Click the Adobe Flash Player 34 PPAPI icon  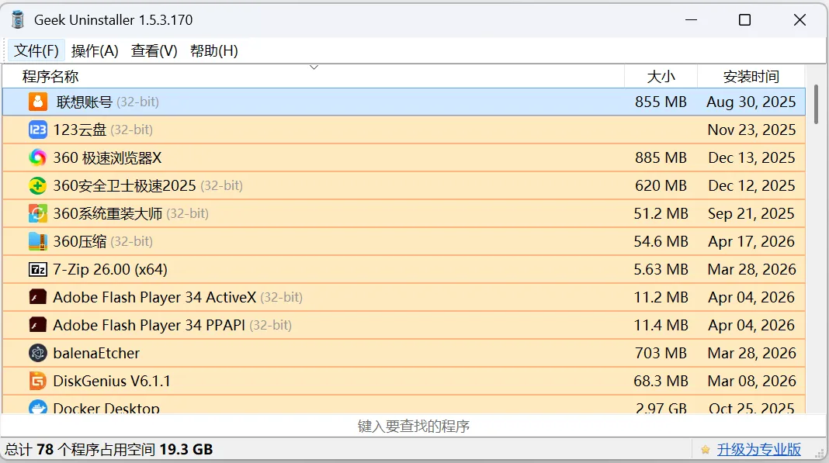click(x=37, y=325)
